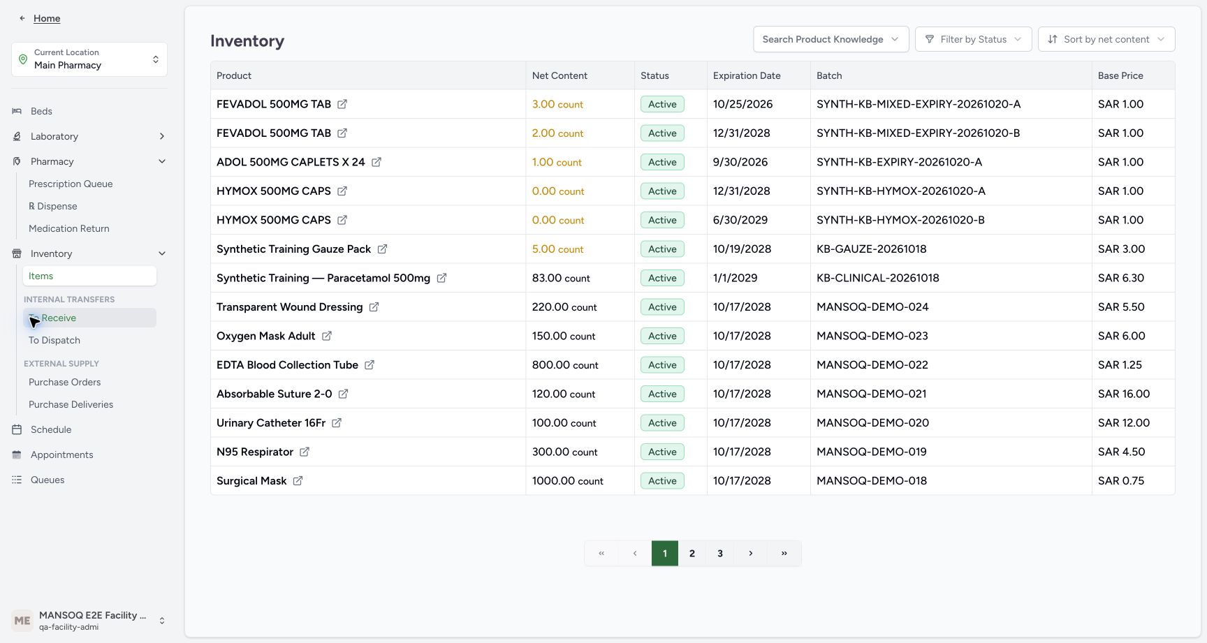
Task: Expand the Laboratory sidebar section
Action: point(89,136)
